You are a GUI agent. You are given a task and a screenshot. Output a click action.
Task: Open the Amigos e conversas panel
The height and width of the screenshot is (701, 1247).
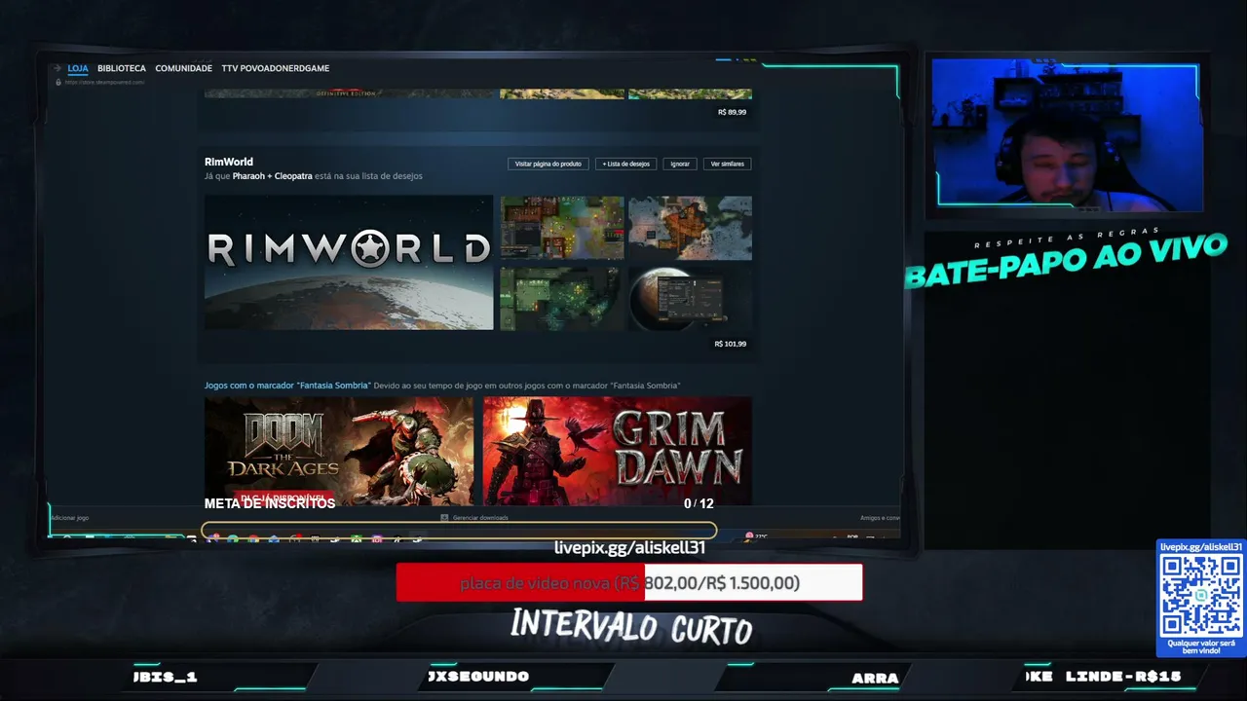[x=880, y=518]
